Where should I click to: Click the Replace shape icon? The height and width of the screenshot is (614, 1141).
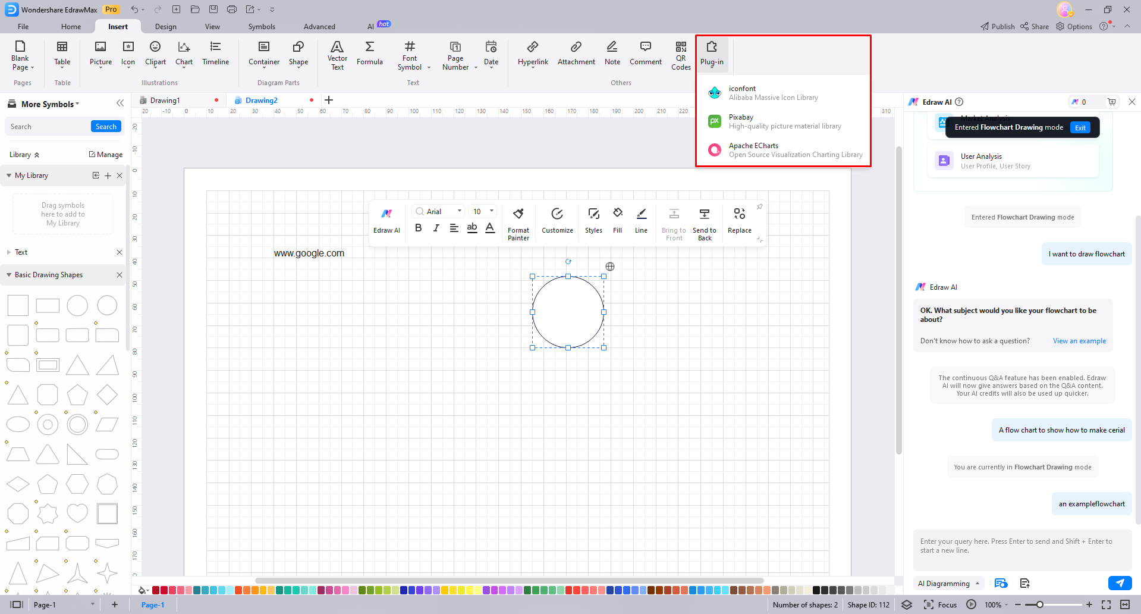click(740, 214)
